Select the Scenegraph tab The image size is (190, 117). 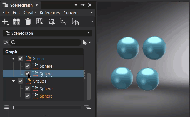click(21, 5)
